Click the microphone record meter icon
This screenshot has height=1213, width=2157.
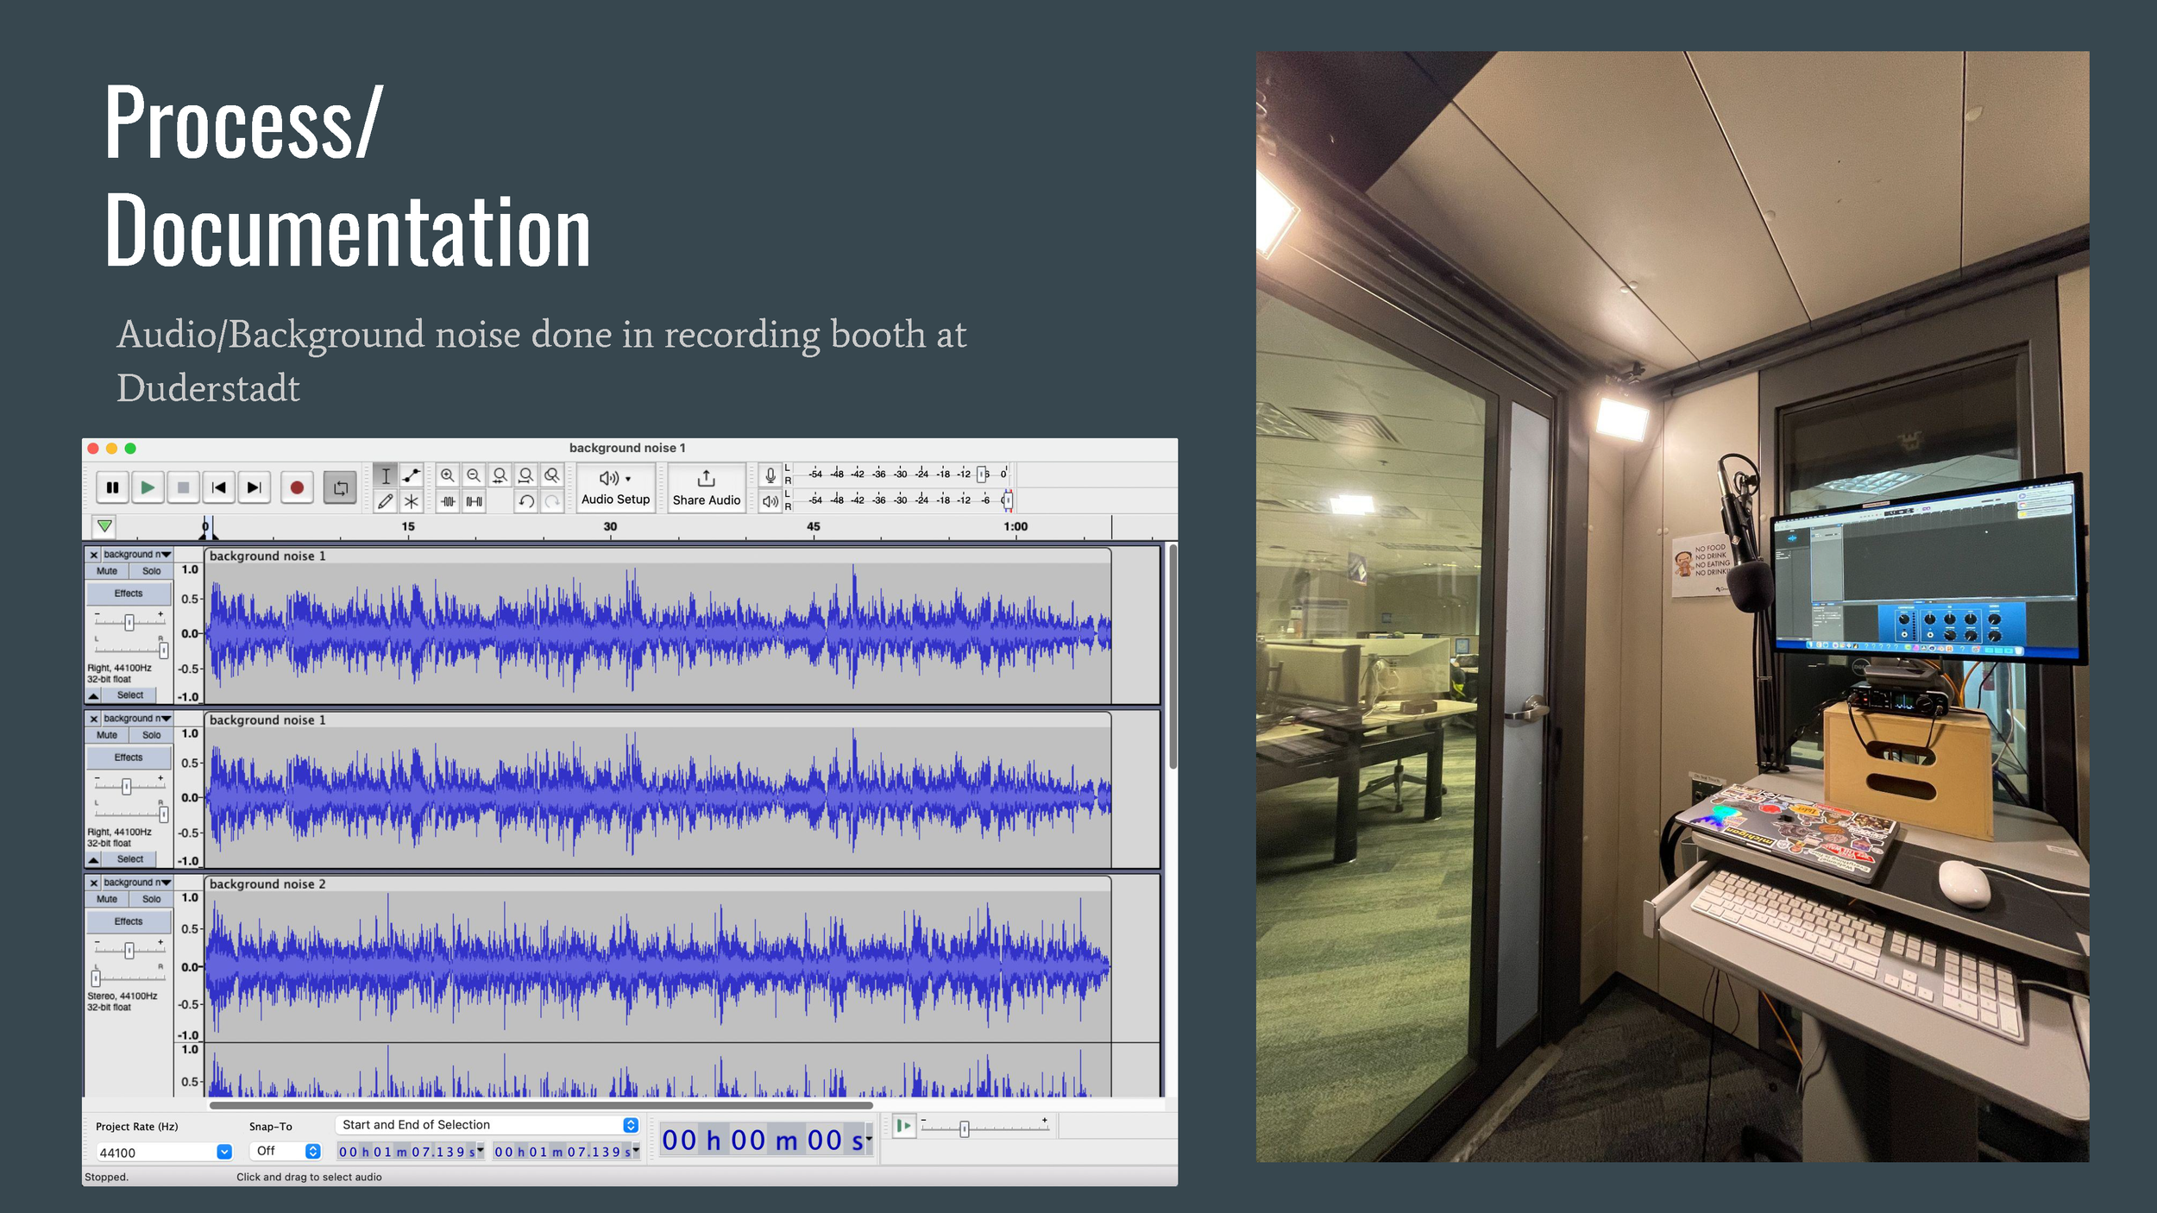click(770, 475)
